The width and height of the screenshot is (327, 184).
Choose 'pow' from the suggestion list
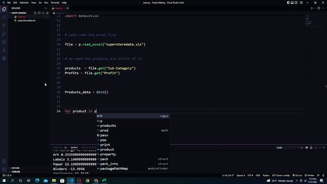(x=133, y=140)
